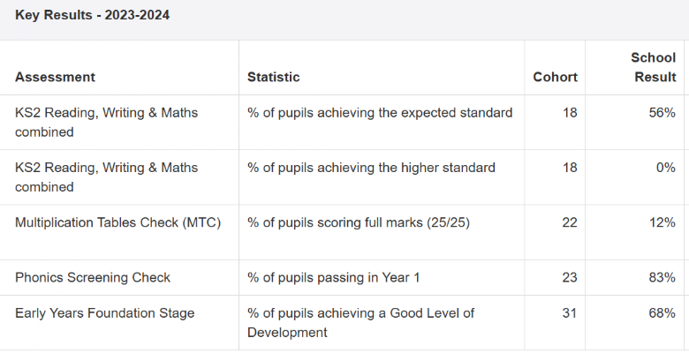
Task: Click the Early Years Foundation Stage cell
Action: click(104, 313)
